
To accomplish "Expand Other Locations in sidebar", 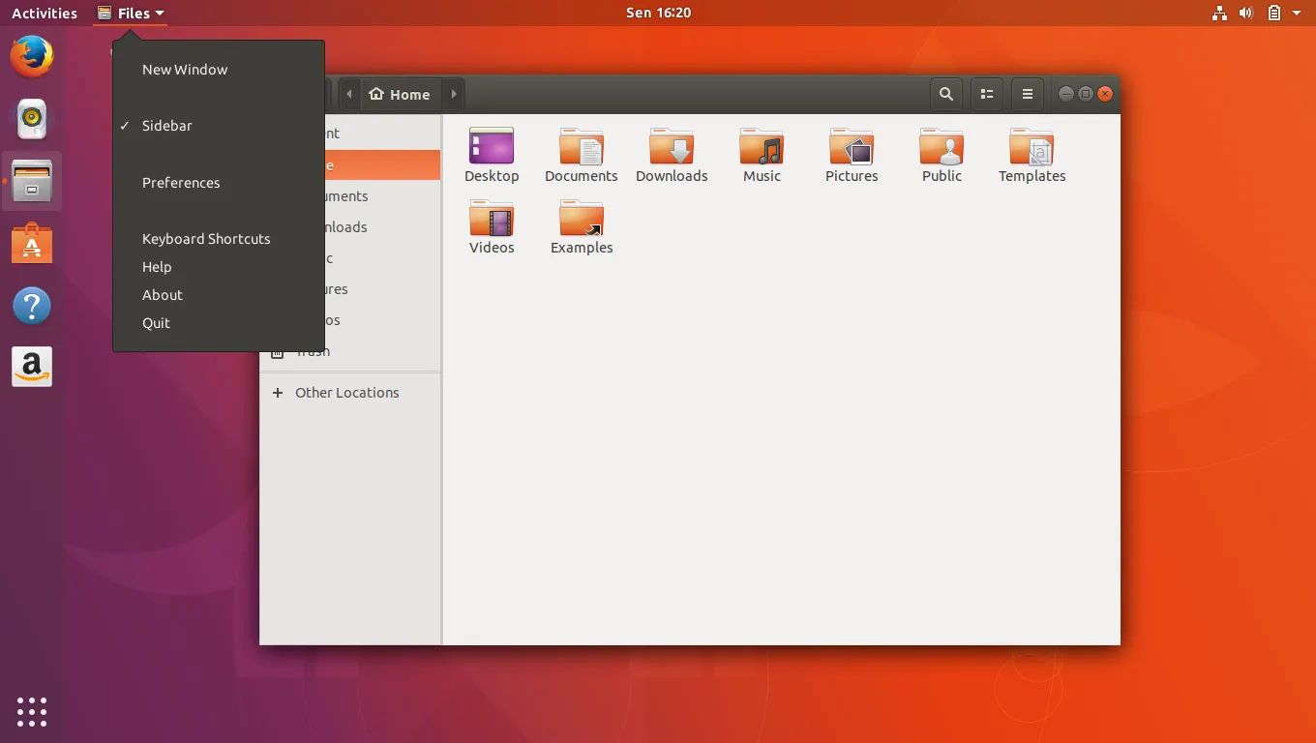I will coord(349,393).
